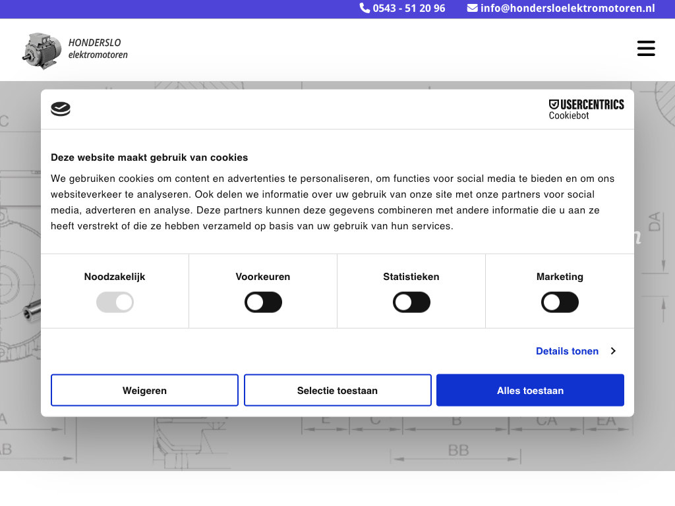Enable the Statistieken cookies switch
Viewport: 675px width, 506px height.
(x=411, y=303)
